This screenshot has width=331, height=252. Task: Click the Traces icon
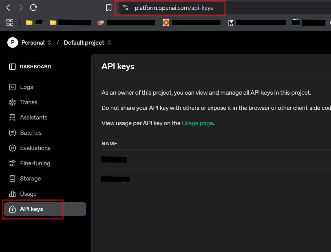(12, 102)
